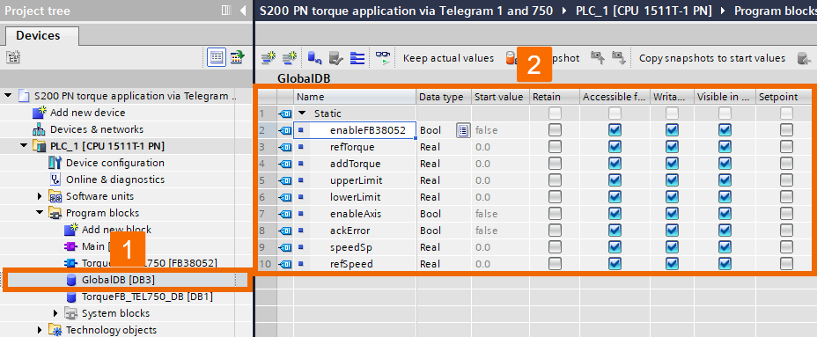This screenshot has height=337, width=817.
Task: Click the Reset start values database icon
Action: point(314,58)
